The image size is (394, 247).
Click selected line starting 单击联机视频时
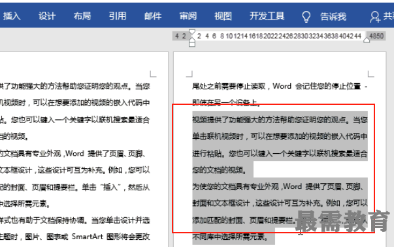(x=280, y=136)
